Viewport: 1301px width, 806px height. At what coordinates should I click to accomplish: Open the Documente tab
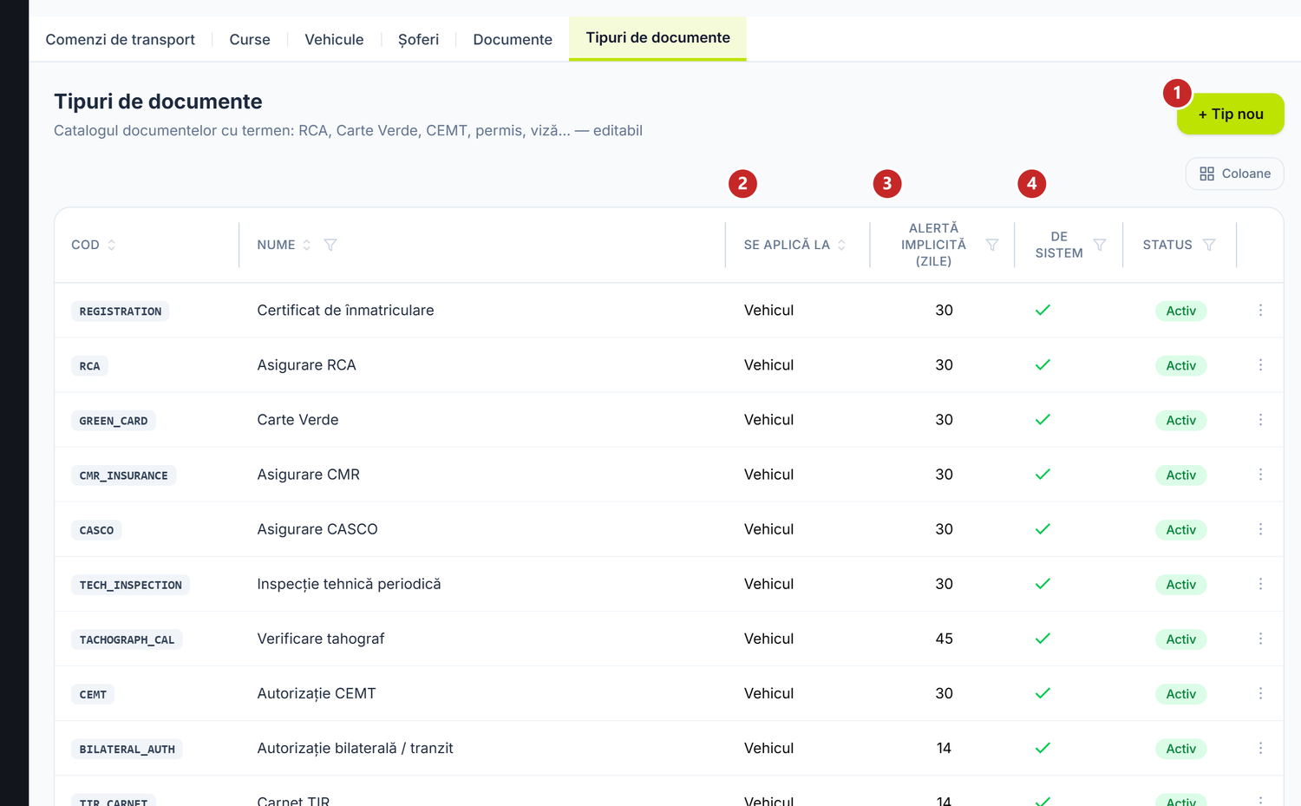coord(513,40)
